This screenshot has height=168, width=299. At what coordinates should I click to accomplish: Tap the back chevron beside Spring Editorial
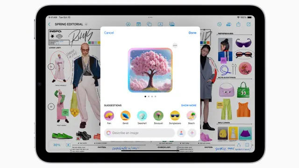[x=49, y=24]
